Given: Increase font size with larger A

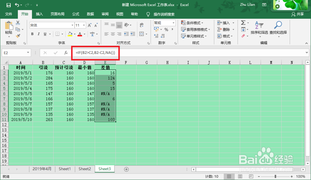Looking at the screenshot, I should (90, 25).
